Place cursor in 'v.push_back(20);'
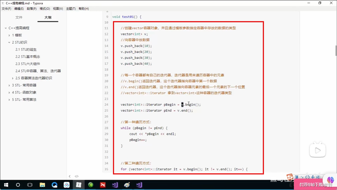The image size is (337, 190). [136, 52]
